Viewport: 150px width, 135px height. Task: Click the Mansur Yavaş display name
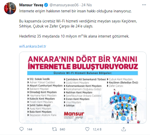pos(31,5)
